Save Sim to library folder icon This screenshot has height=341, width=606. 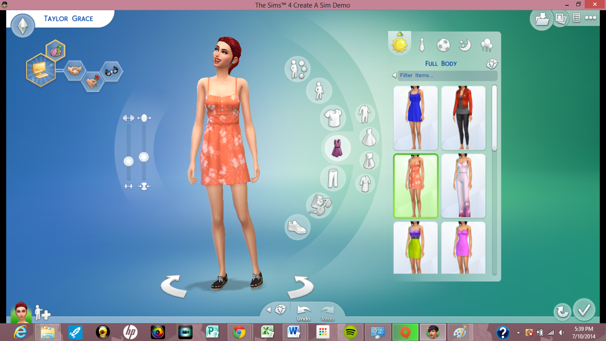point(542,19)
